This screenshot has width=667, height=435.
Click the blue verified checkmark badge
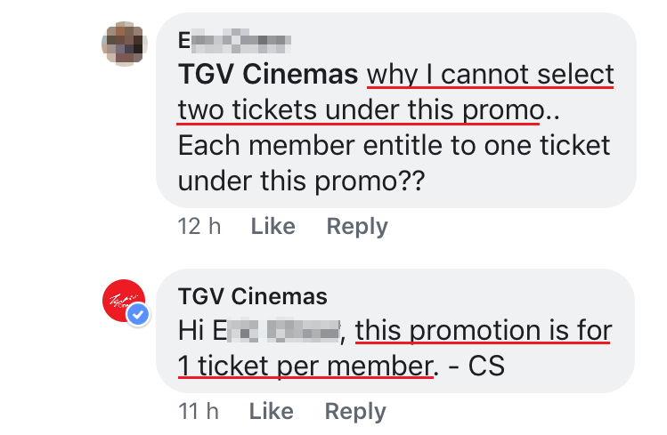[x=137, y=316]
